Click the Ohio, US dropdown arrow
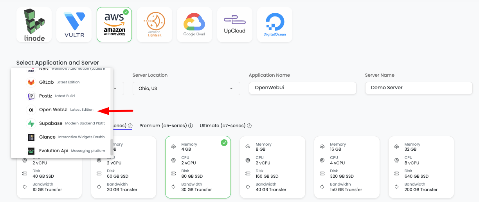Viewport: 479px width, 202px height. [231, 88]
